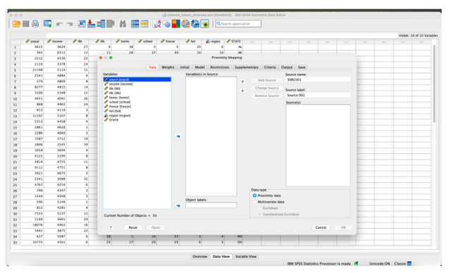
Task: Move source variable down with down arrow
Action: click(x=243, y=91)
